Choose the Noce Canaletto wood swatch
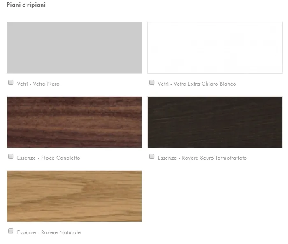 tap(74, 122)
